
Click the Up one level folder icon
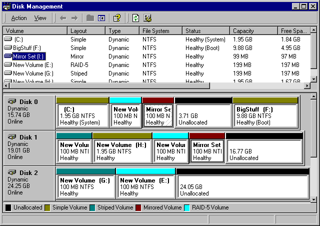90,18
